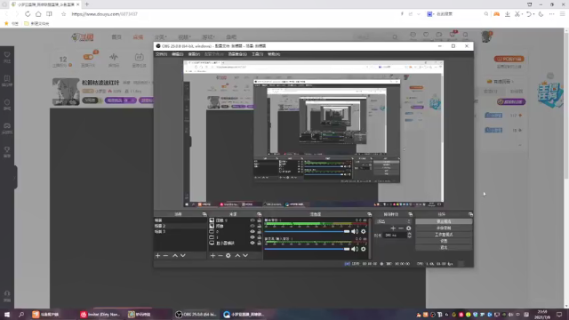Screen dimensions: 569x320
Task: Adjust desktop audio volume slider
Action: coord(307,231)
